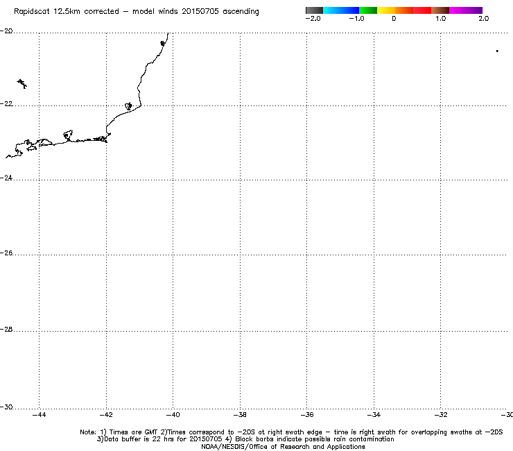Select the yellow segment of the color bar

(x=386, y=10)
